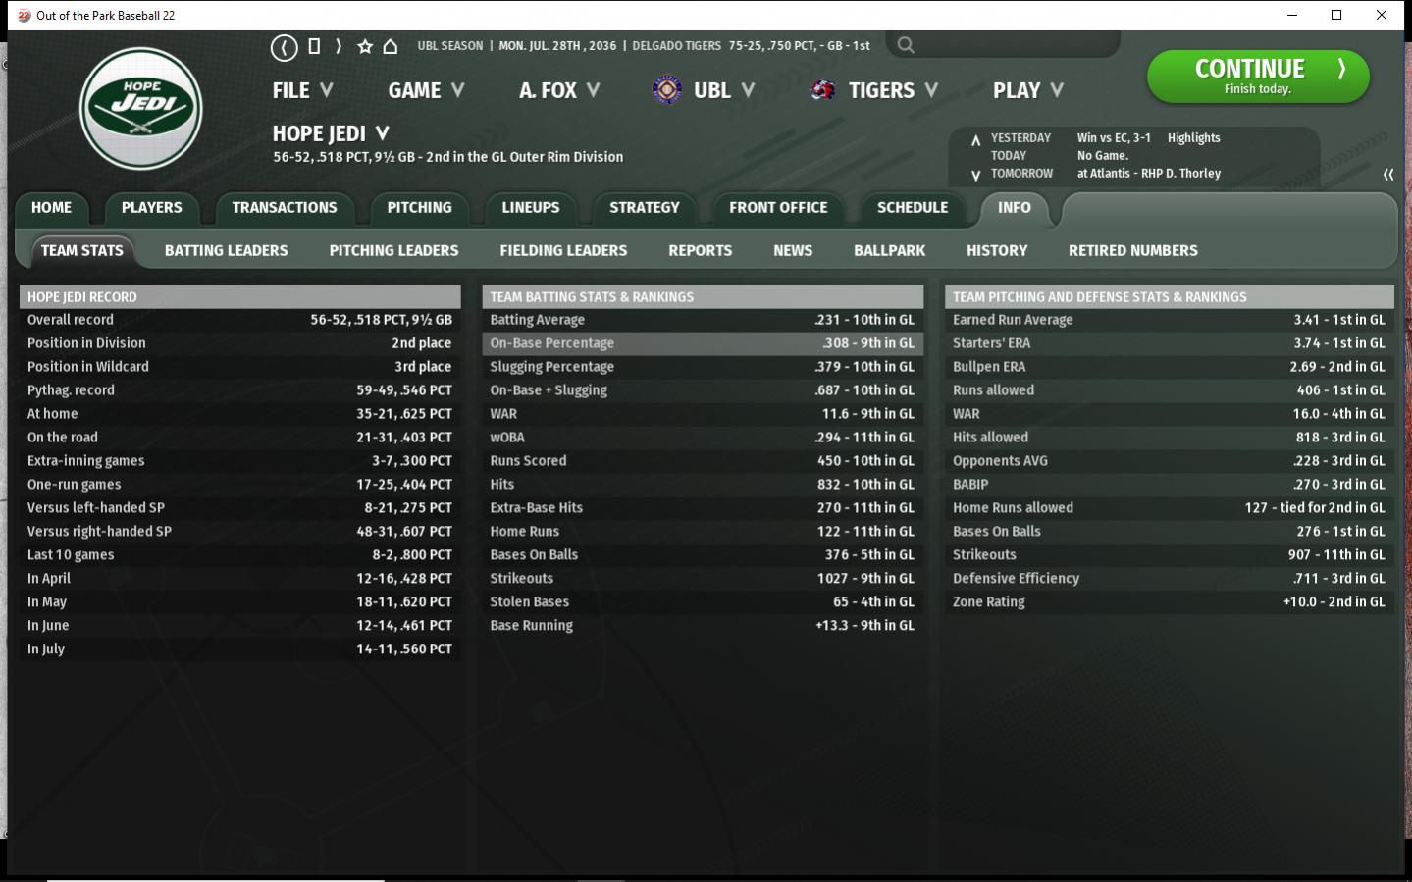The width and height of the screenshot is (1412, 882).
Task: Switch to the FRONT OFFICE tab
Action: pyautogui.click(x=778, y=207)
